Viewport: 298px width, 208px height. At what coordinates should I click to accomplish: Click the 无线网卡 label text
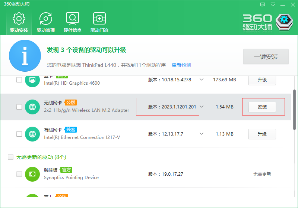click(53, 103)
